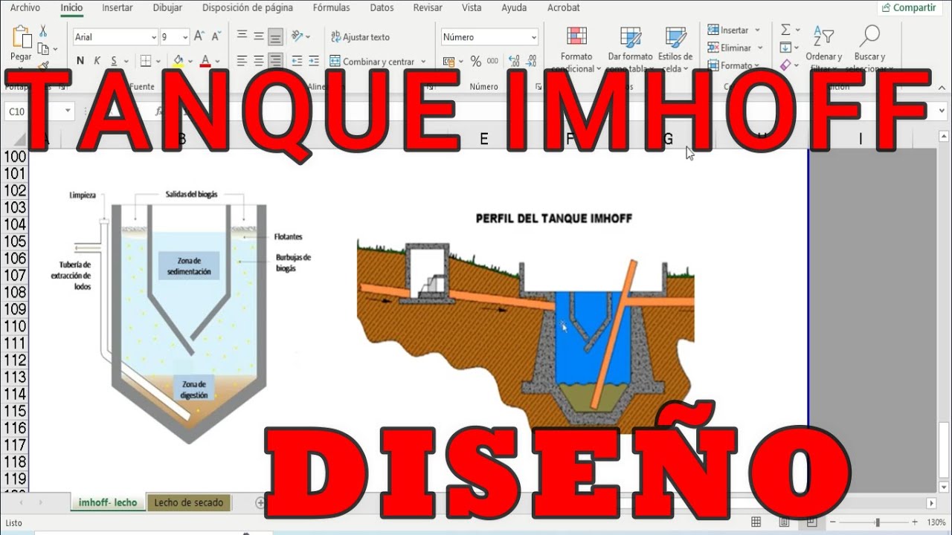Click the increase indent icon
Screen dimensions: 952x535
(314, 61)
